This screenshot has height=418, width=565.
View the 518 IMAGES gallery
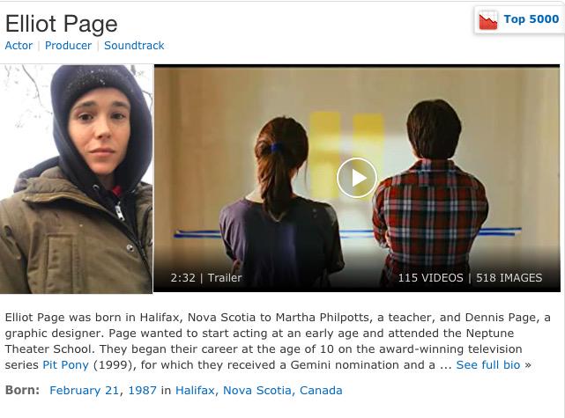coord(509,278)
